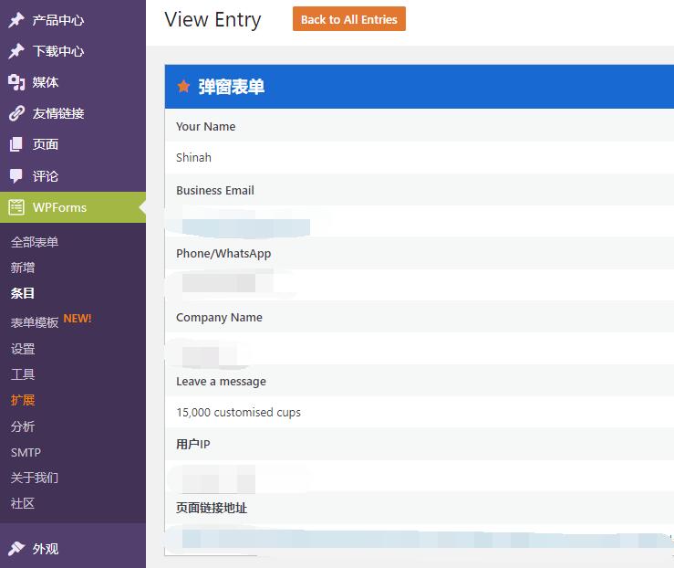This screenshot has width=674, height=568.
Task: Click the WPForms form icon
Action: pos(16,207)
